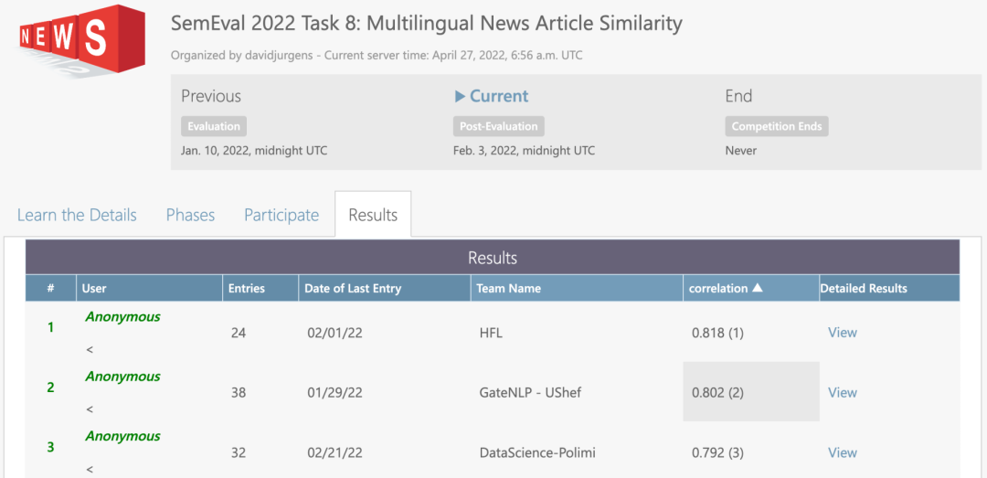Select the Results tab
The height and width of the screenshot is (478, 987).
click(373, 215)
